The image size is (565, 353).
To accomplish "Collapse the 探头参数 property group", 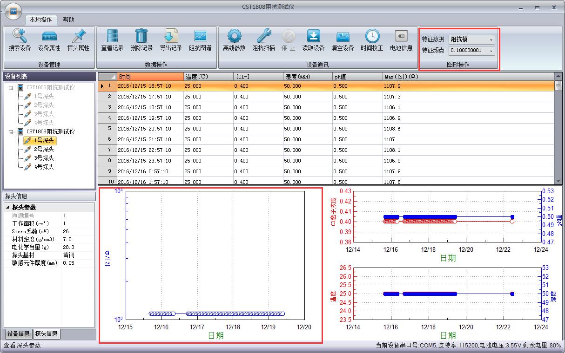I will pyautogui.click(x=7, y=207).
